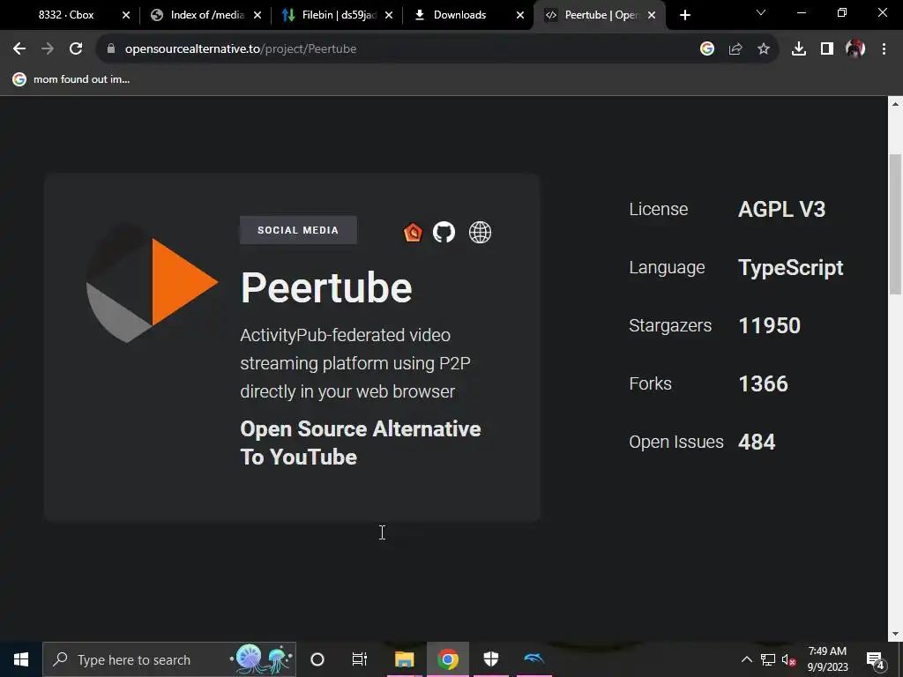The width and height of the screenshot is (903, 677).
Task: Close the Peertube tab
Action: 652,15
